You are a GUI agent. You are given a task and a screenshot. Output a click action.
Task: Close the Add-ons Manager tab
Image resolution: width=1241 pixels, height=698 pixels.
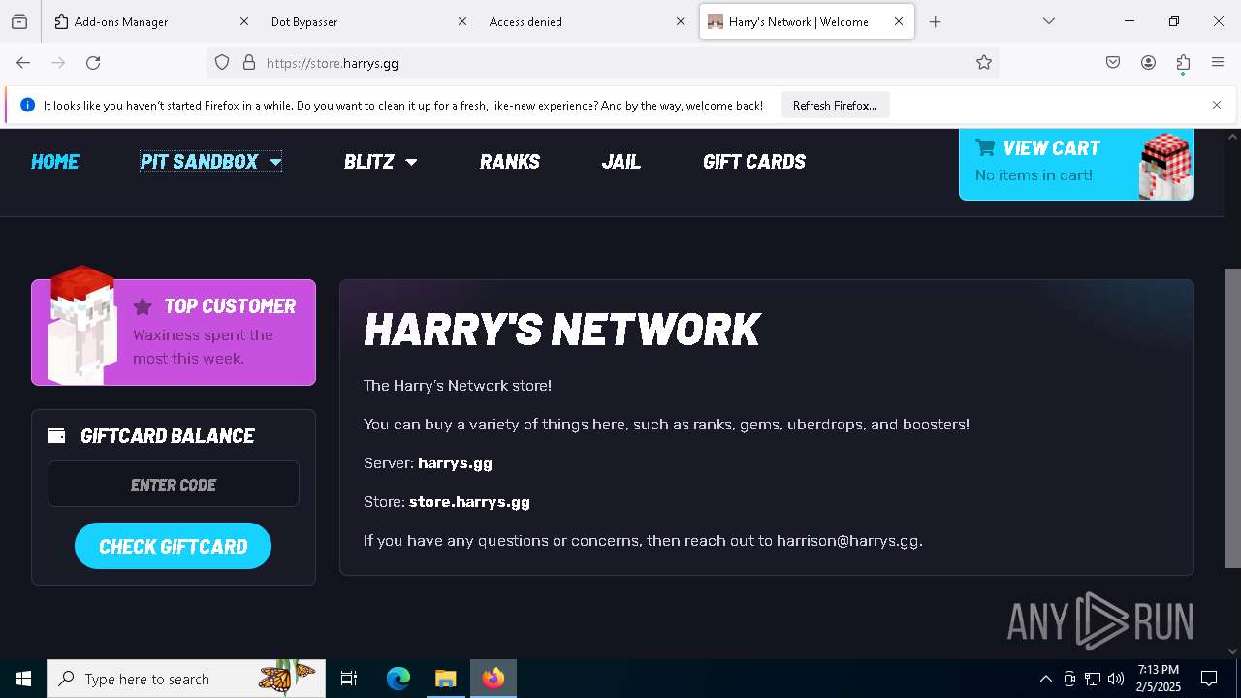click(x=244, y=21)
